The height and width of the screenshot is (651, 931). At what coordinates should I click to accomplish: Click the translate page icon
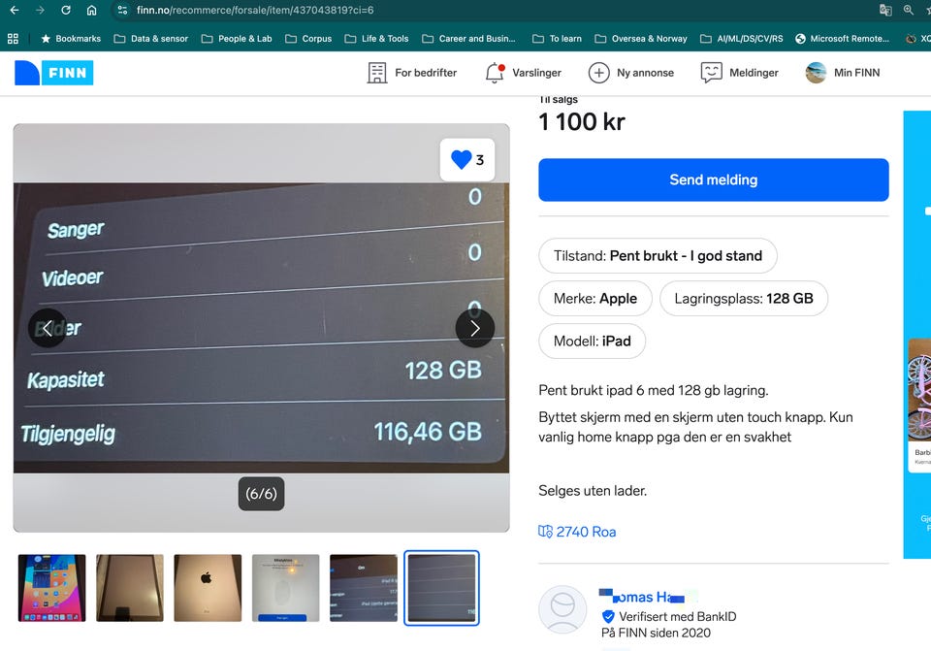(885, 10)
